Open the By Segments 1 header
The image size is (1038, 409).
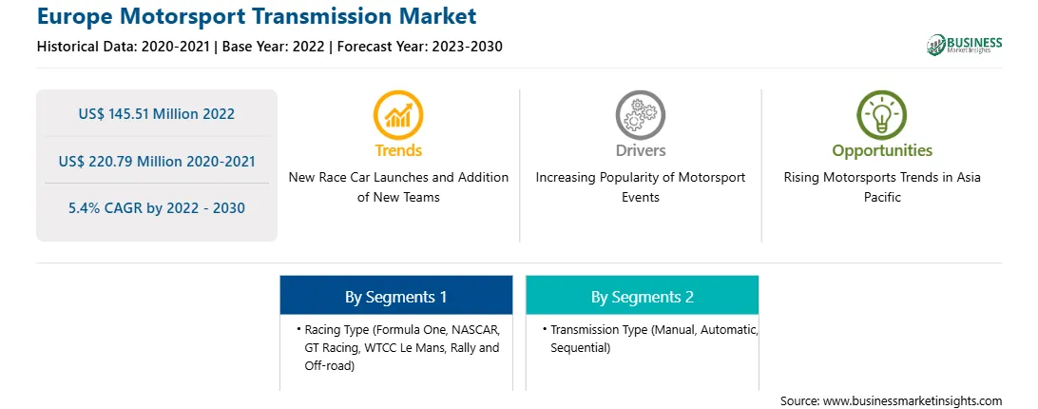[395, 295]
